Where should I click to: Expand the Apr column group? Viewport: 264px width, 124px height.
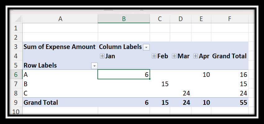tap(195, 56)
